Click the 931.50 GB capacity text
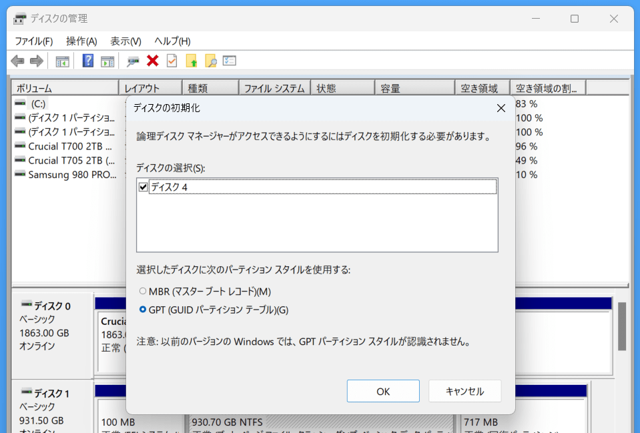The image size is (640, 433). (41, 420)
